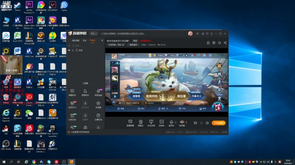Open Adobe After Effects desktop shortcut
295x165 pixels.
pos(29,23)
